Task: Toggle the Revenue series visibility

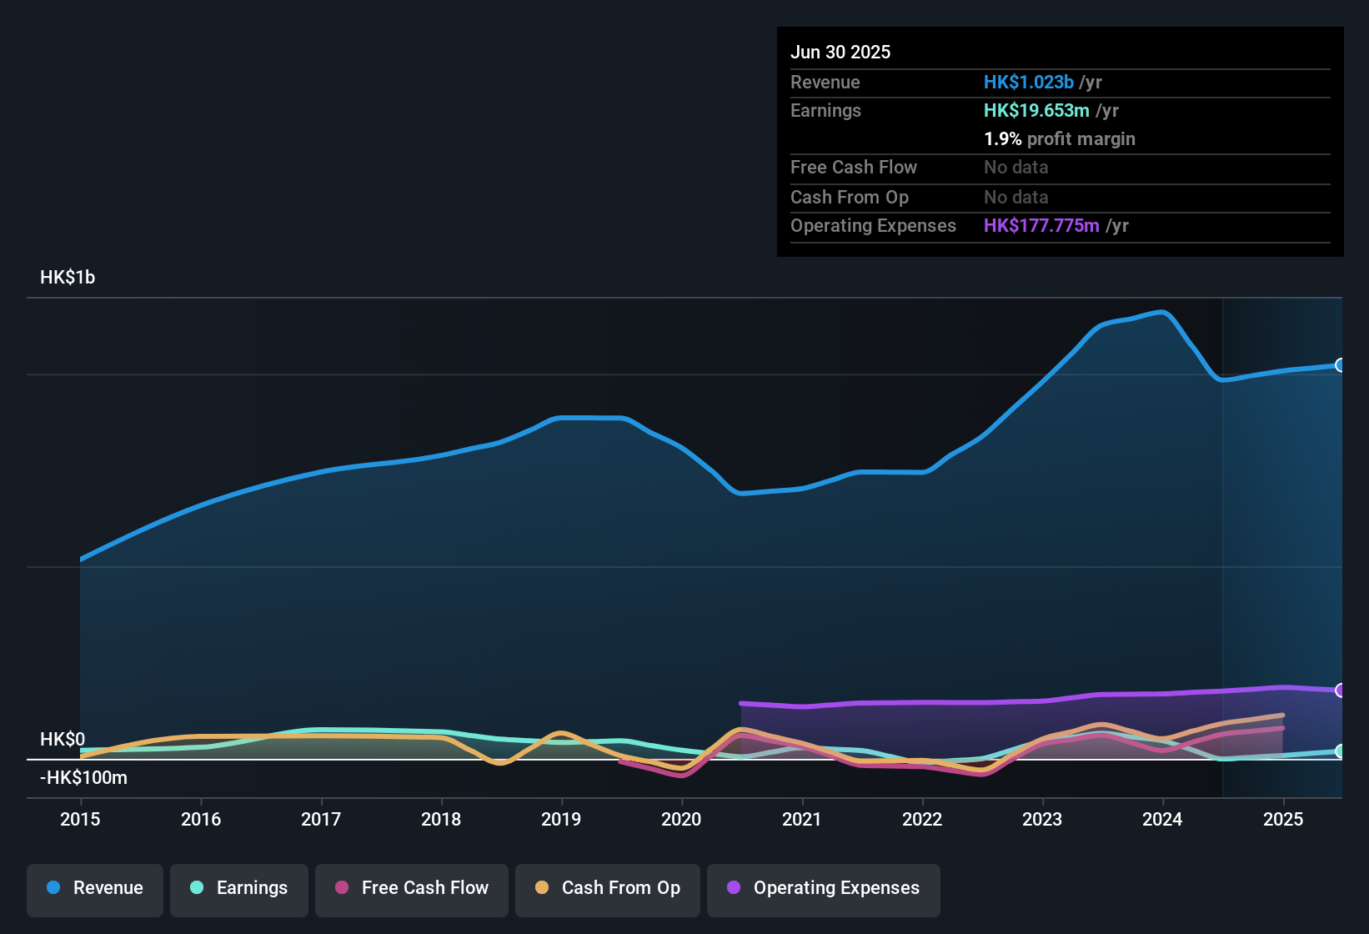Action: (x=94, y=889)
